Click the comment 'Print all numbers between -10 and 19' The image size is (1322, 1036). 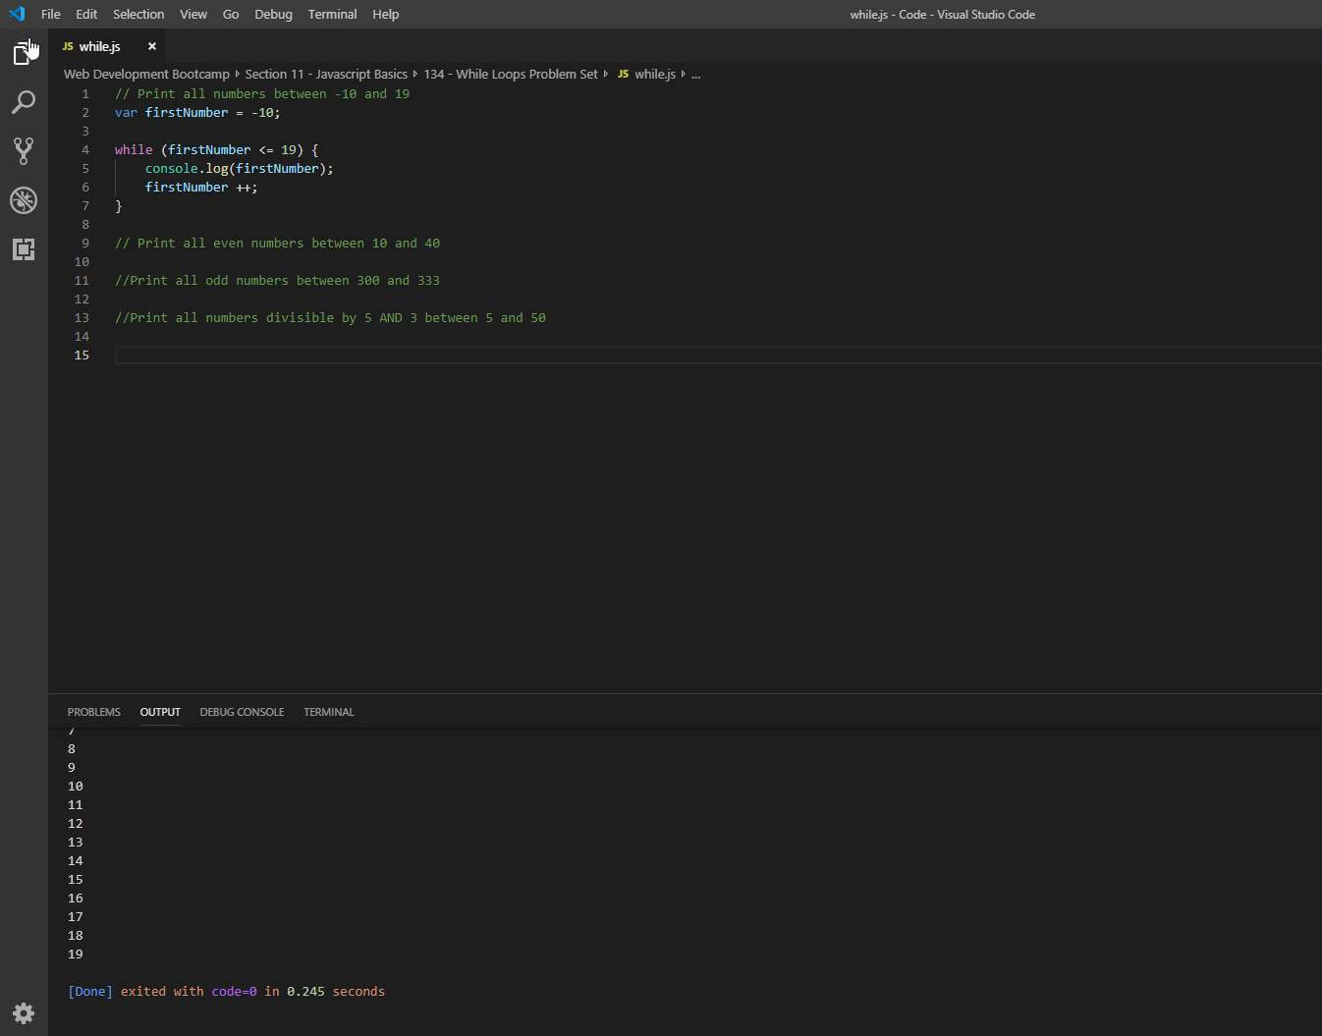coord(262,94)
